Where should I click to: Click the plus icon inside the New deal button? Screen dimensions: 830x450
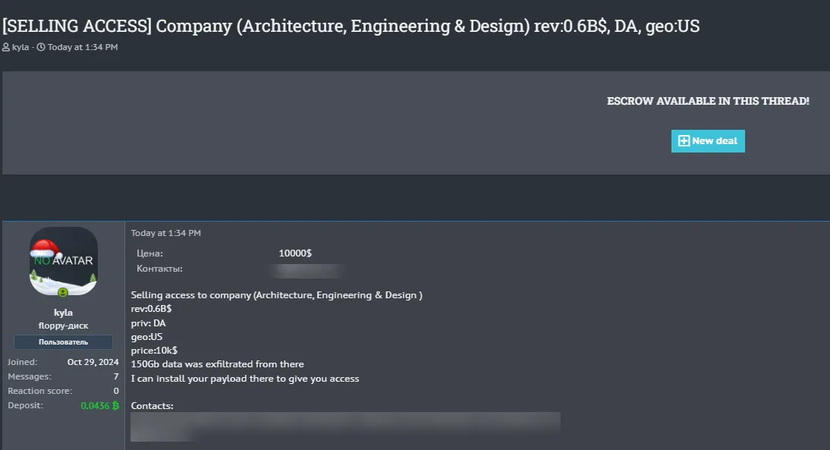pos(684,140)
